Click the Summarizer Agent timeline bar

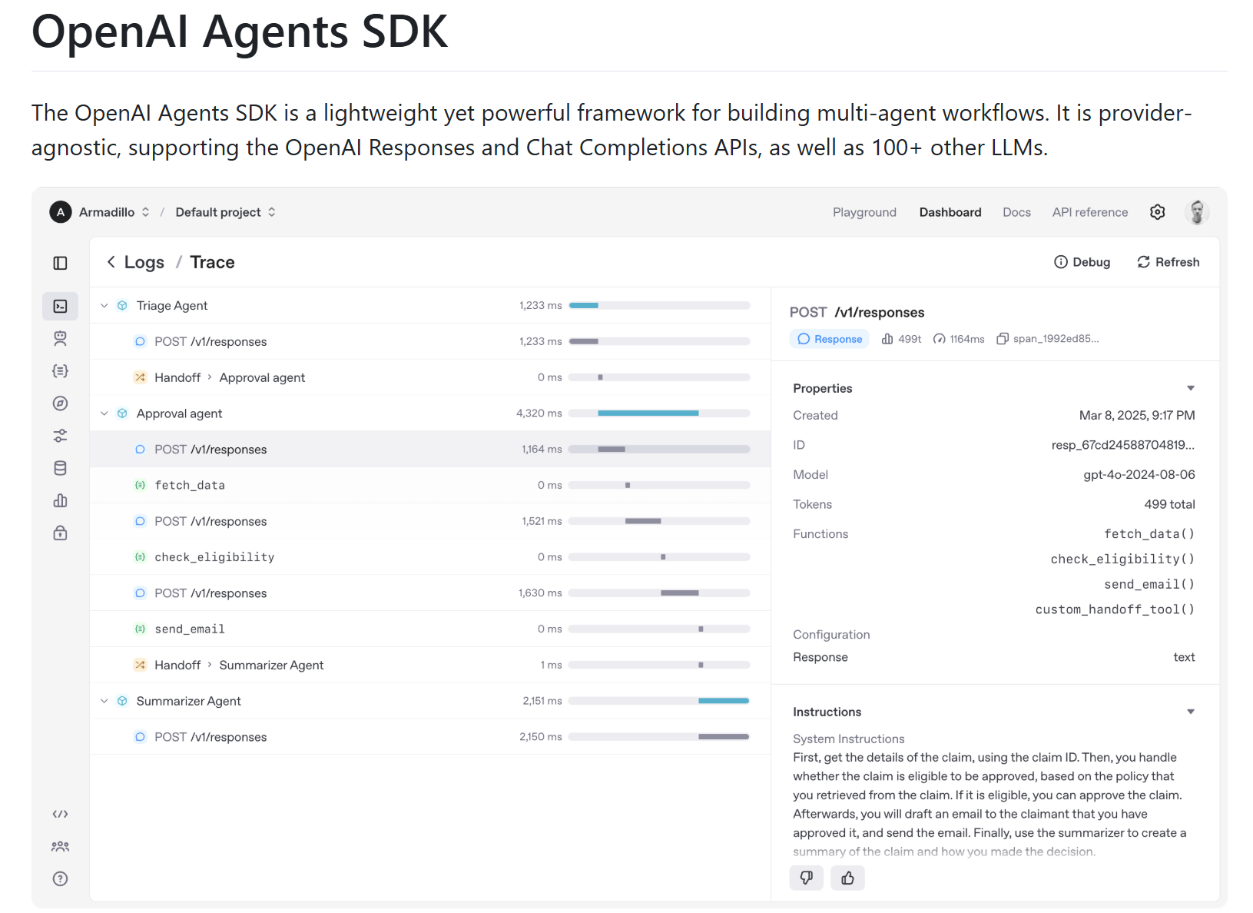724,701
